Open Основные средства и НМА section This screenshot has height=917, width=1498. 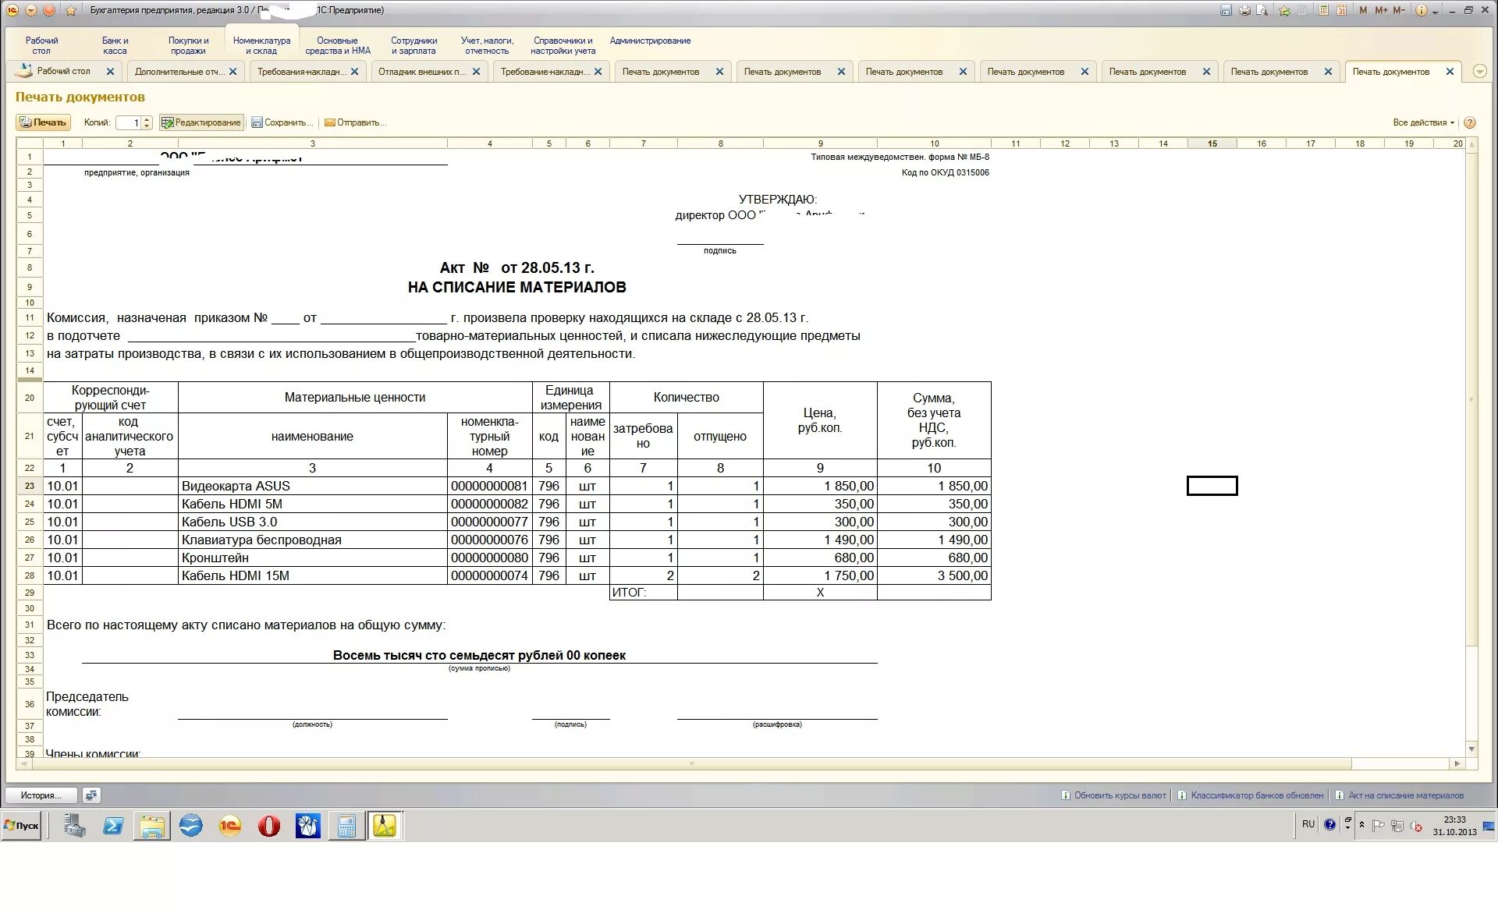pos(338,45)
